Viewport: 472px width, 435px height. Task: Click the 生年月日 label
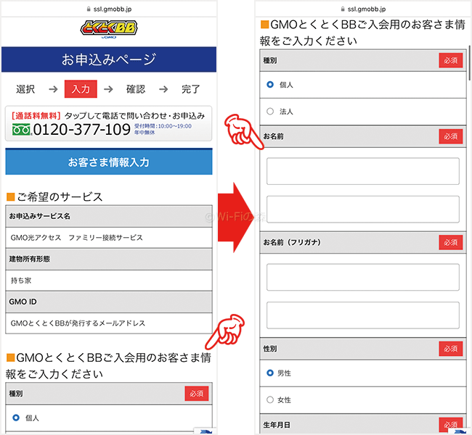pos(277,425)
